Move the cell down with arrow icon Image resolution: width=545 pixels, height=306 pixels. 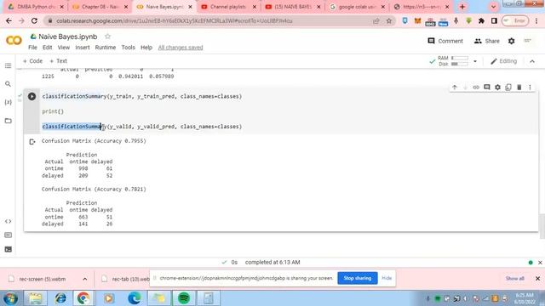click(465, 88)
